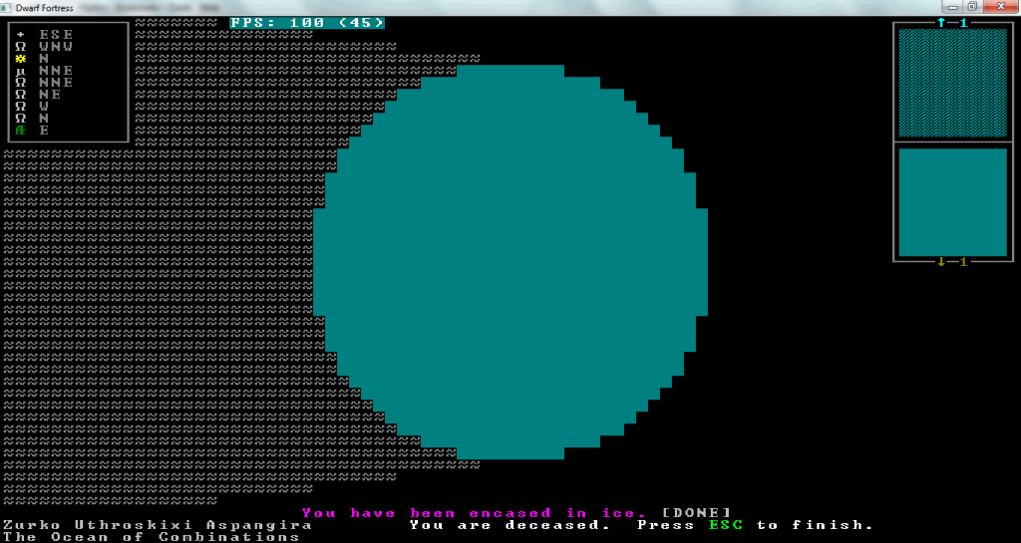Restore down the Dwarf Fortress window
The image size is (1021, 543).
click(972, 7)
